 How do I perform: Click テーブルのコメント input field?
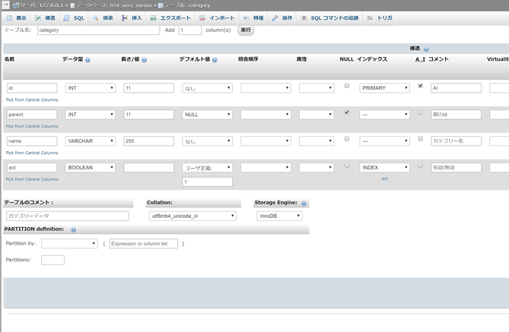(x=68, y=216)
